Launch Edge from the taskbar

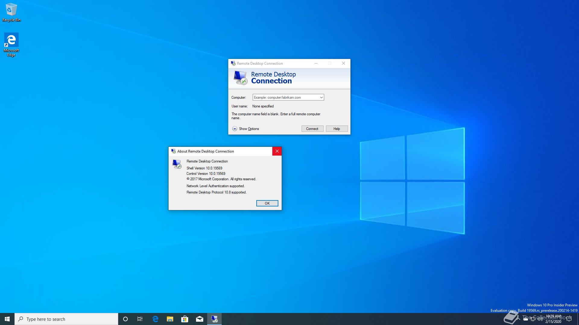[155, 319]
